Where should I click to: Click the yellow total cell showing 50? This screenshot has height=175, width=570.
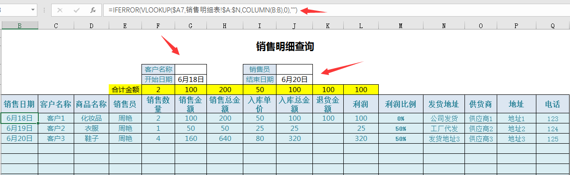(259, 89)
